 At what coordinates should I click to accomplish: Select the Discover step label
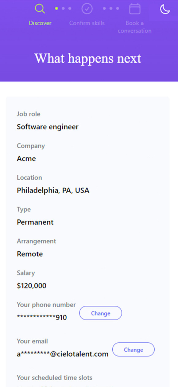point(40,23)
